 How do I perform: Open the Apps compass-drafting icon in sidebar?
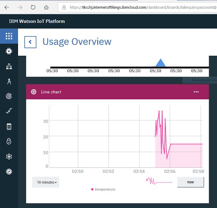tap(9, 81)
